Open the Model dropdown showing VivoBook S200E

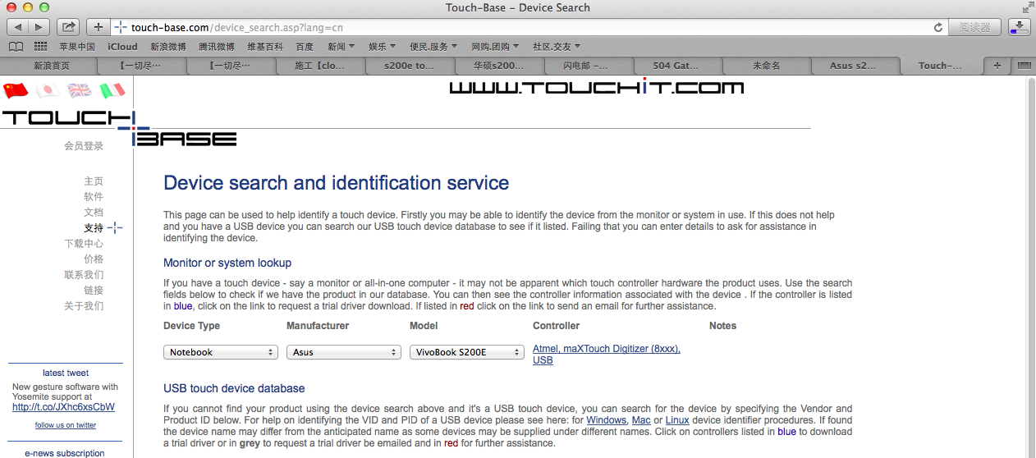point(466,352)
